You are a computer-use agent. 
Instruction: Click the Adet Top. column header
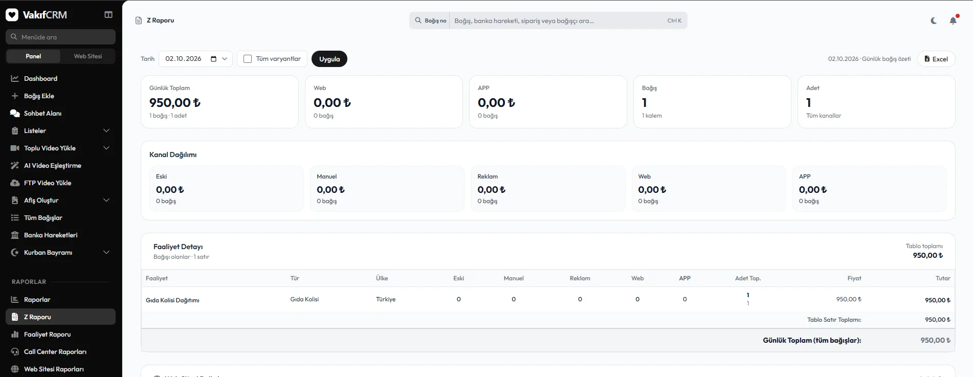pyautogui.click(x=748, y=278)
